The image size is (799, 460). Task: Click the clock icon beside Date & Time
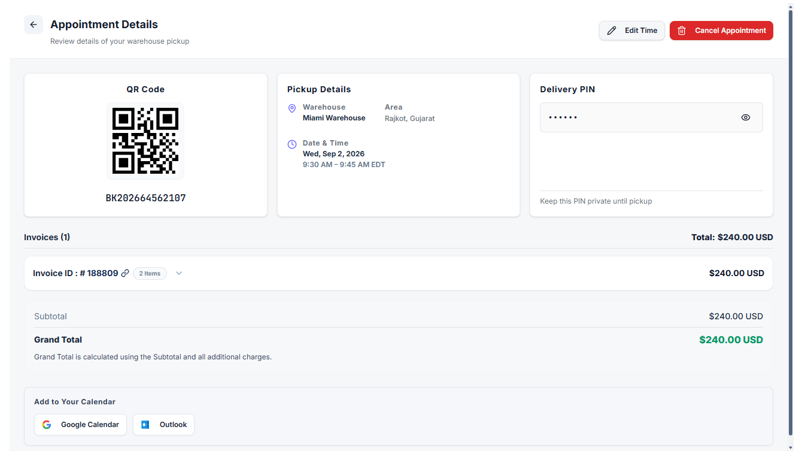pyautogui.click(x=292, y=144)
